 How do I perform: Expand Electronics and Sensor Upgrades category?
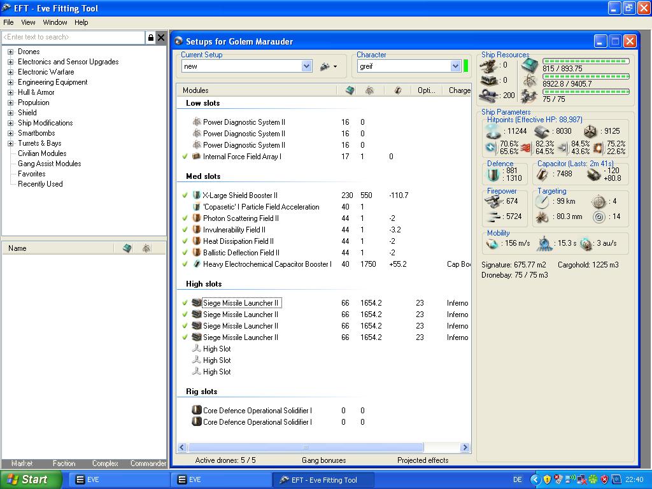pyautogui.click(x=10, y=62)
